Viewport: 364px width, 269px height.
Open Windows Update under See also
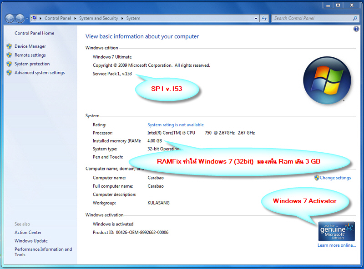[x=31, y=241]
